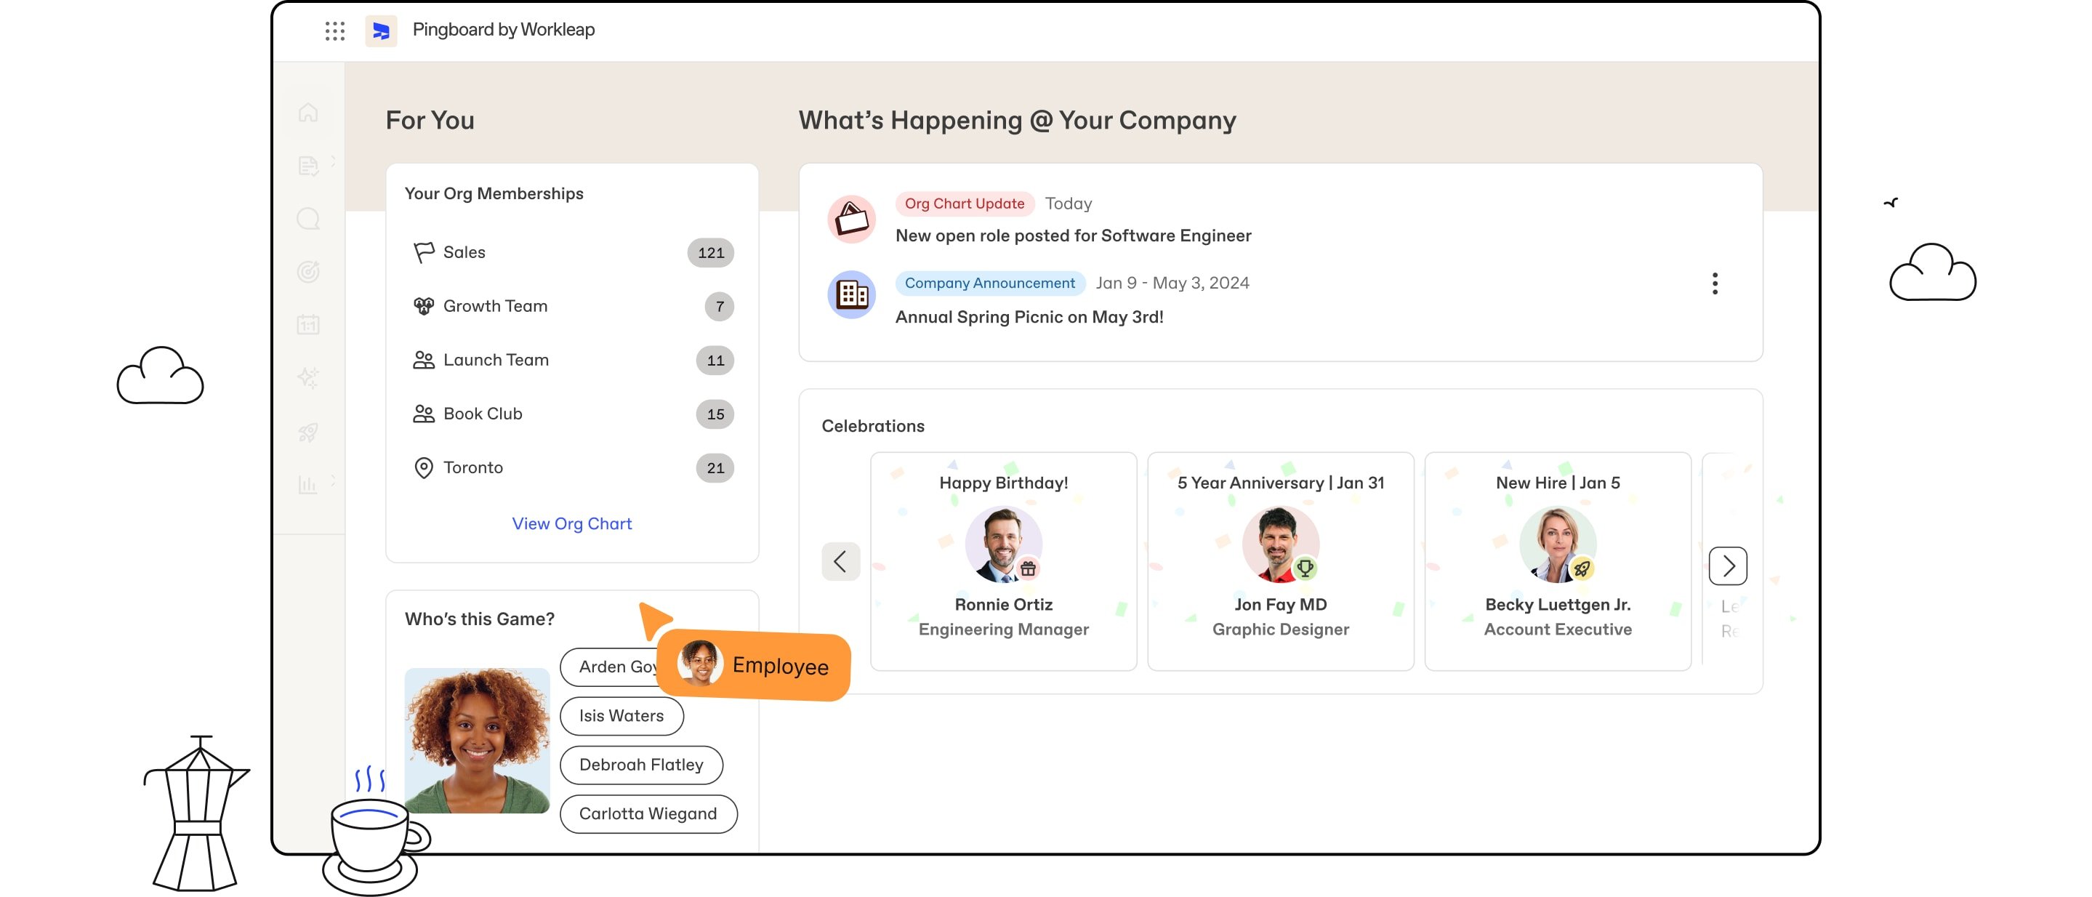Choose the Arden answer option
Screen dimensions: 2092x897
(611, 667)
